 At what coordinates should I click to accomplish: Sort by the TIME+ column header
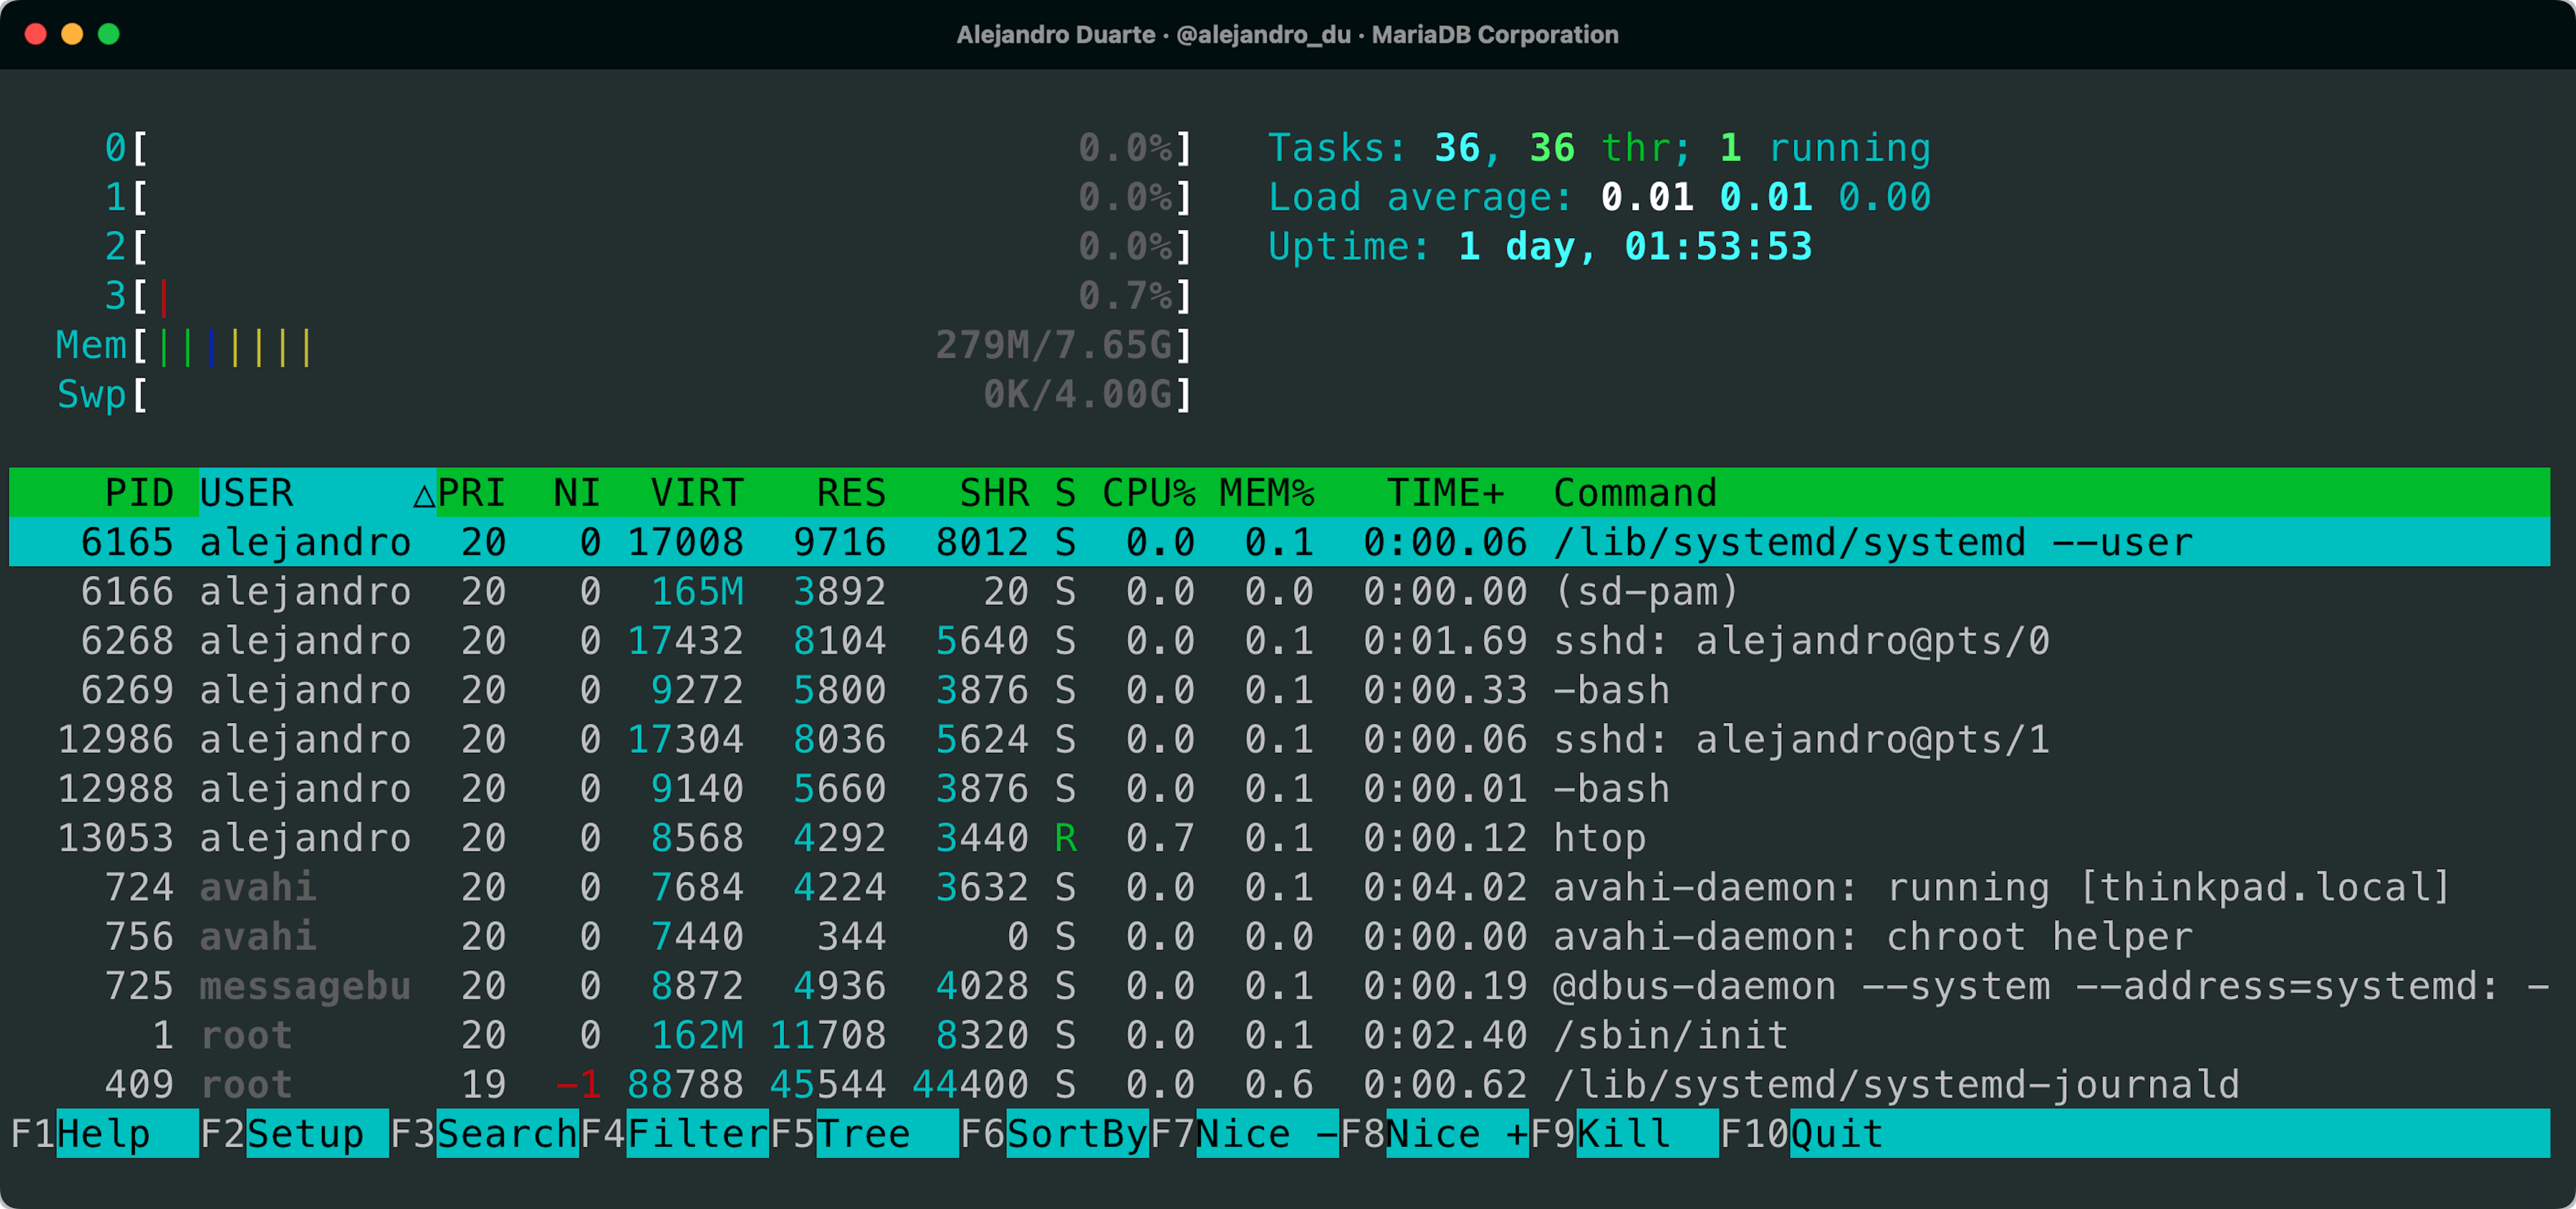[1444, 494]
